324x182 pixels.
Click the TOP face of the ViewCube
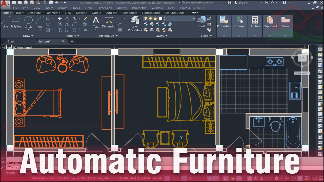coord(302,58)
